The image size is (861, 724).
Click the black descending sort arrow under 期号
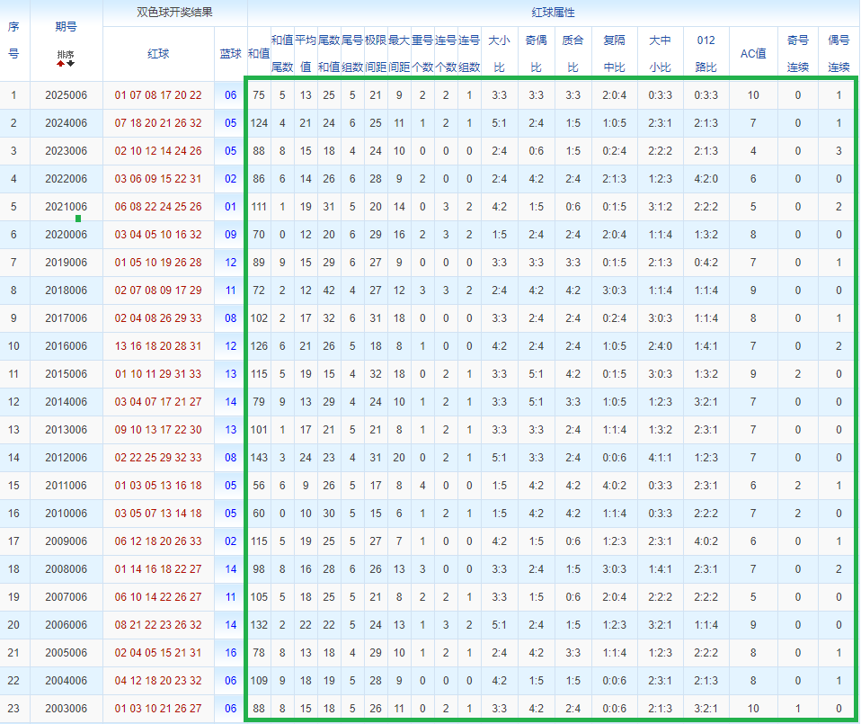click(71, 64)
